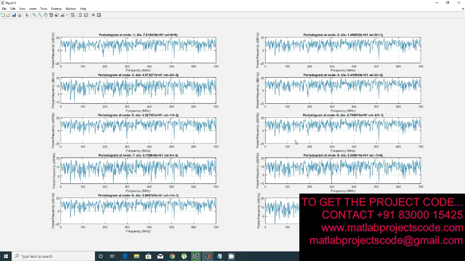The height and width of the screenshot is (261, 465).
Task: Click the title of the node-3 periodogram
Action: [x=138, y=75]
